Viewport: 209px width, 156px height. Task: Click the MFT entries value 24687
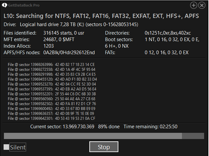point(59,39)
